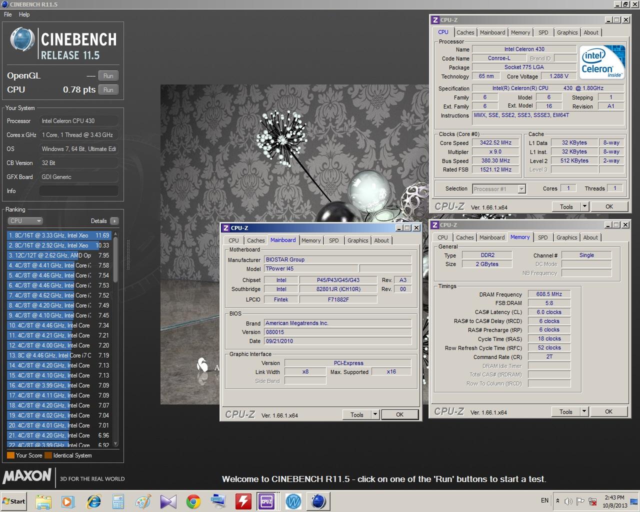Open Mainboard tab in top CPU-Z window
The height and width of the screenshot is (512, 640).
492,32
